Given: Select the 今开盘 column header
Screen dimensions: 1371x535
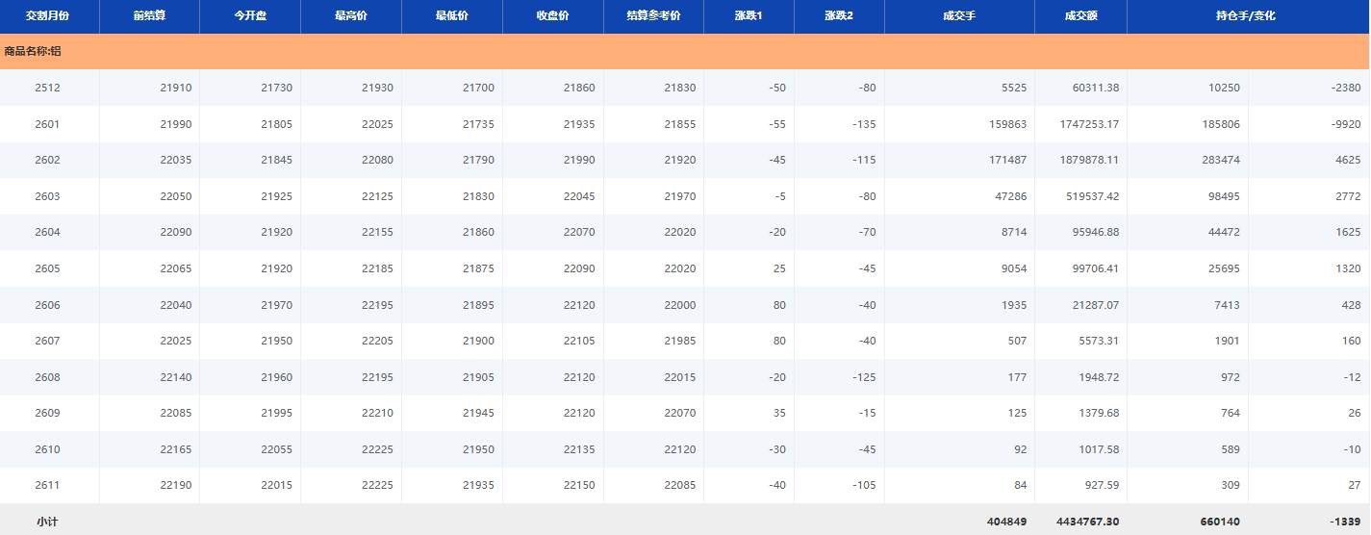Looking at the screenshot, I should pyautogui.click(x=249, y=16).
